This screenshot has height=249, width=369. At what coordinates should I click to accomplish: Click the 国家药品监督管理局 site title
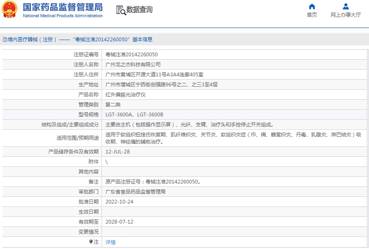(62, 7)
